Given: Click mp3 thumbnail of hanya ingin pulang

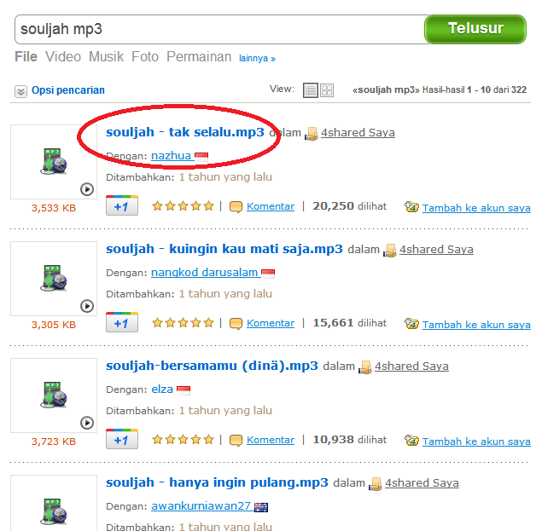Looking at the screenshot, I should (x=54, y=511).
